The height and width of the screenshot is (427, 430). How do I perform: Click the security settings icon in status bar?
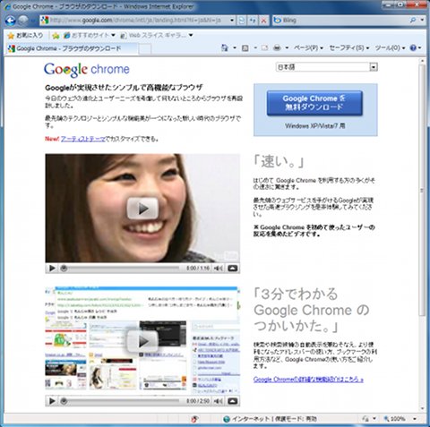click(365, 419)
